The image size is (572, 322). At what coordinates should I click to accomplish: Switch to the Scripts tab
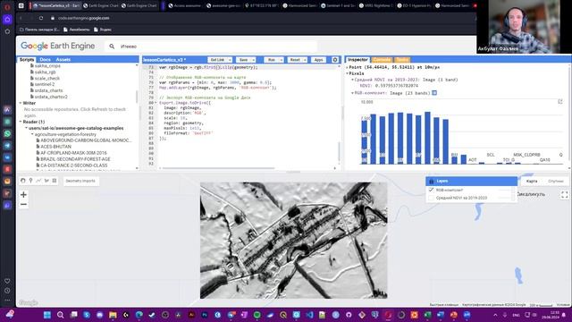27,60
